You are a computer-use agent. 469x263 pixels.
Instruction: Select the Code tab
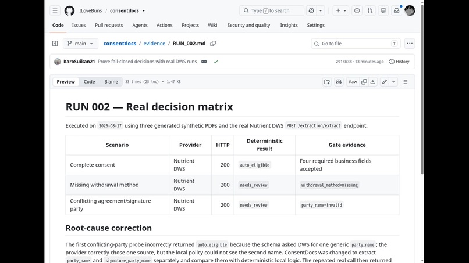click(58, 25)
